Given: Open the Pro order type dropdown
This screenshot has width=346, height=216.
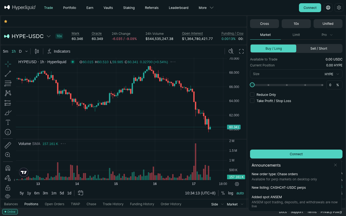Looking at the screenshot, I should tap(327, 35).
